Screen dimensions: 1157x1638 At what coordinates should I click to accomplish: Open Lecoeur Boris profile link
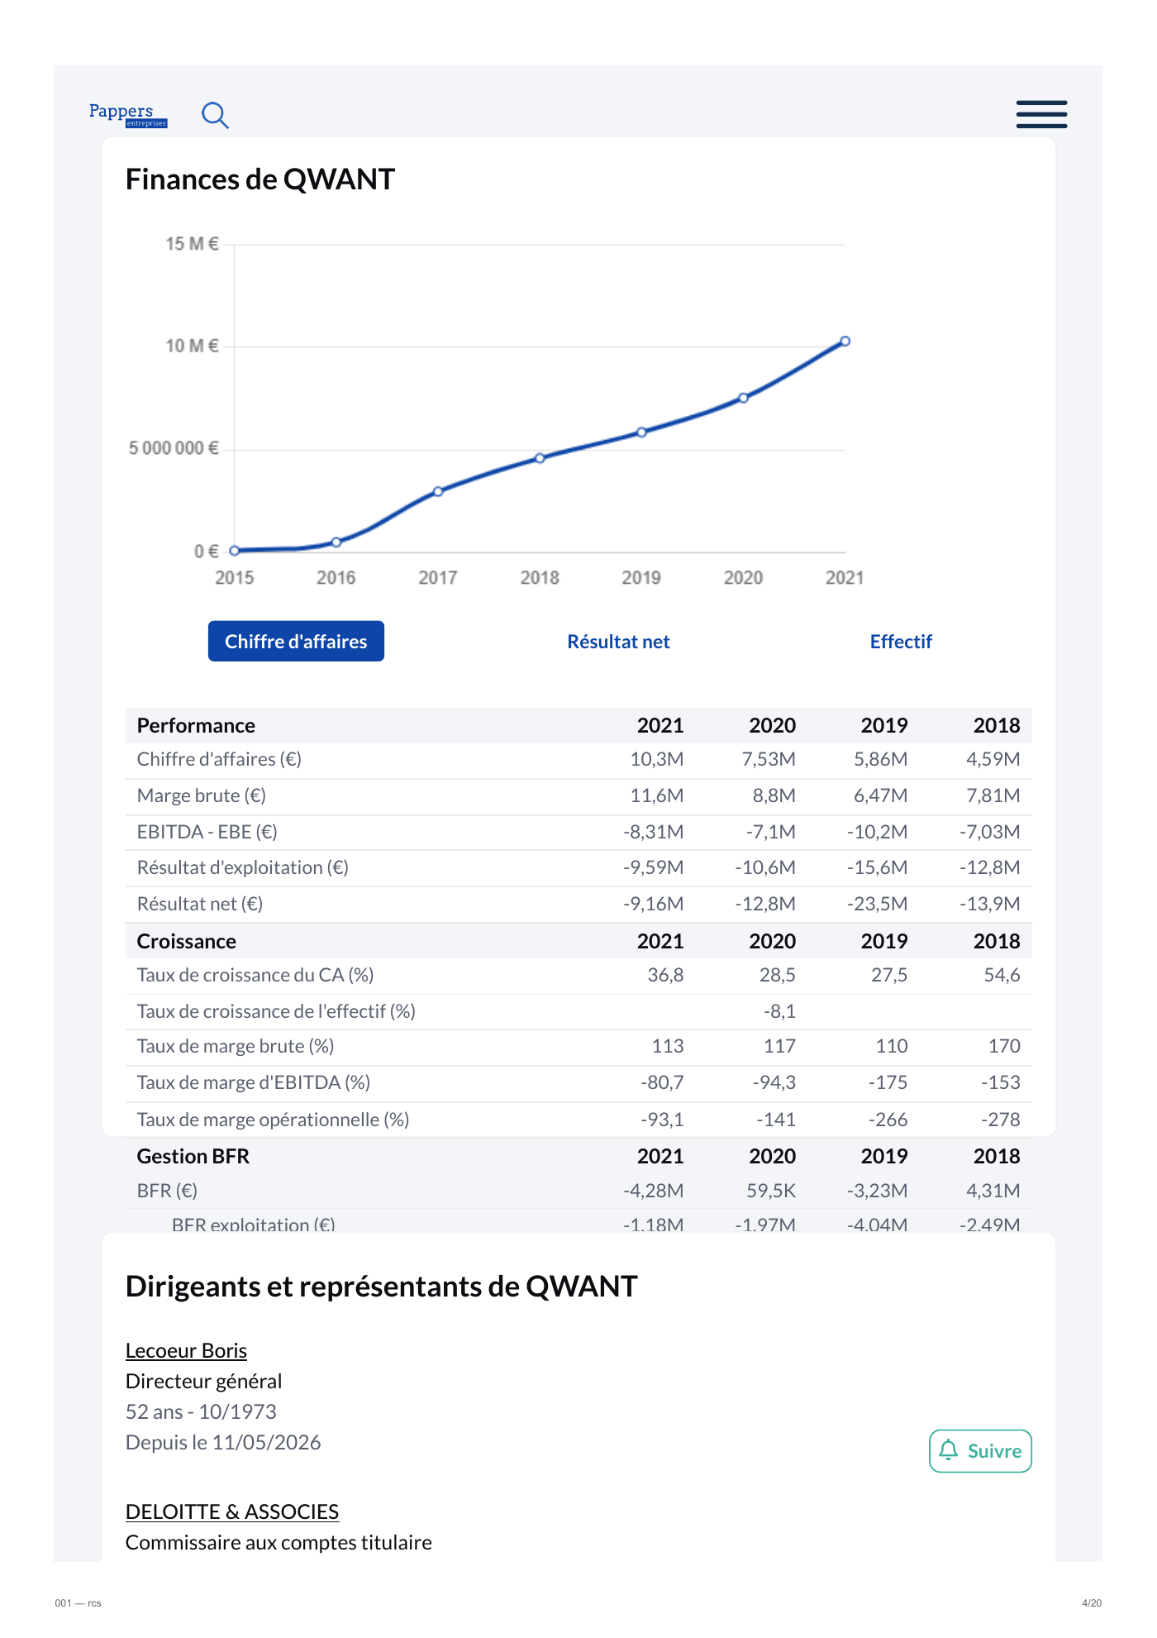[186, 1350]
